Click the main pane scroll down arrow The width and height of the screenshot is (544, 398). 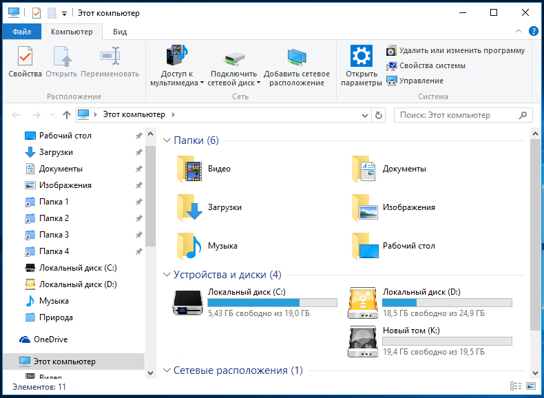(535, 373)
